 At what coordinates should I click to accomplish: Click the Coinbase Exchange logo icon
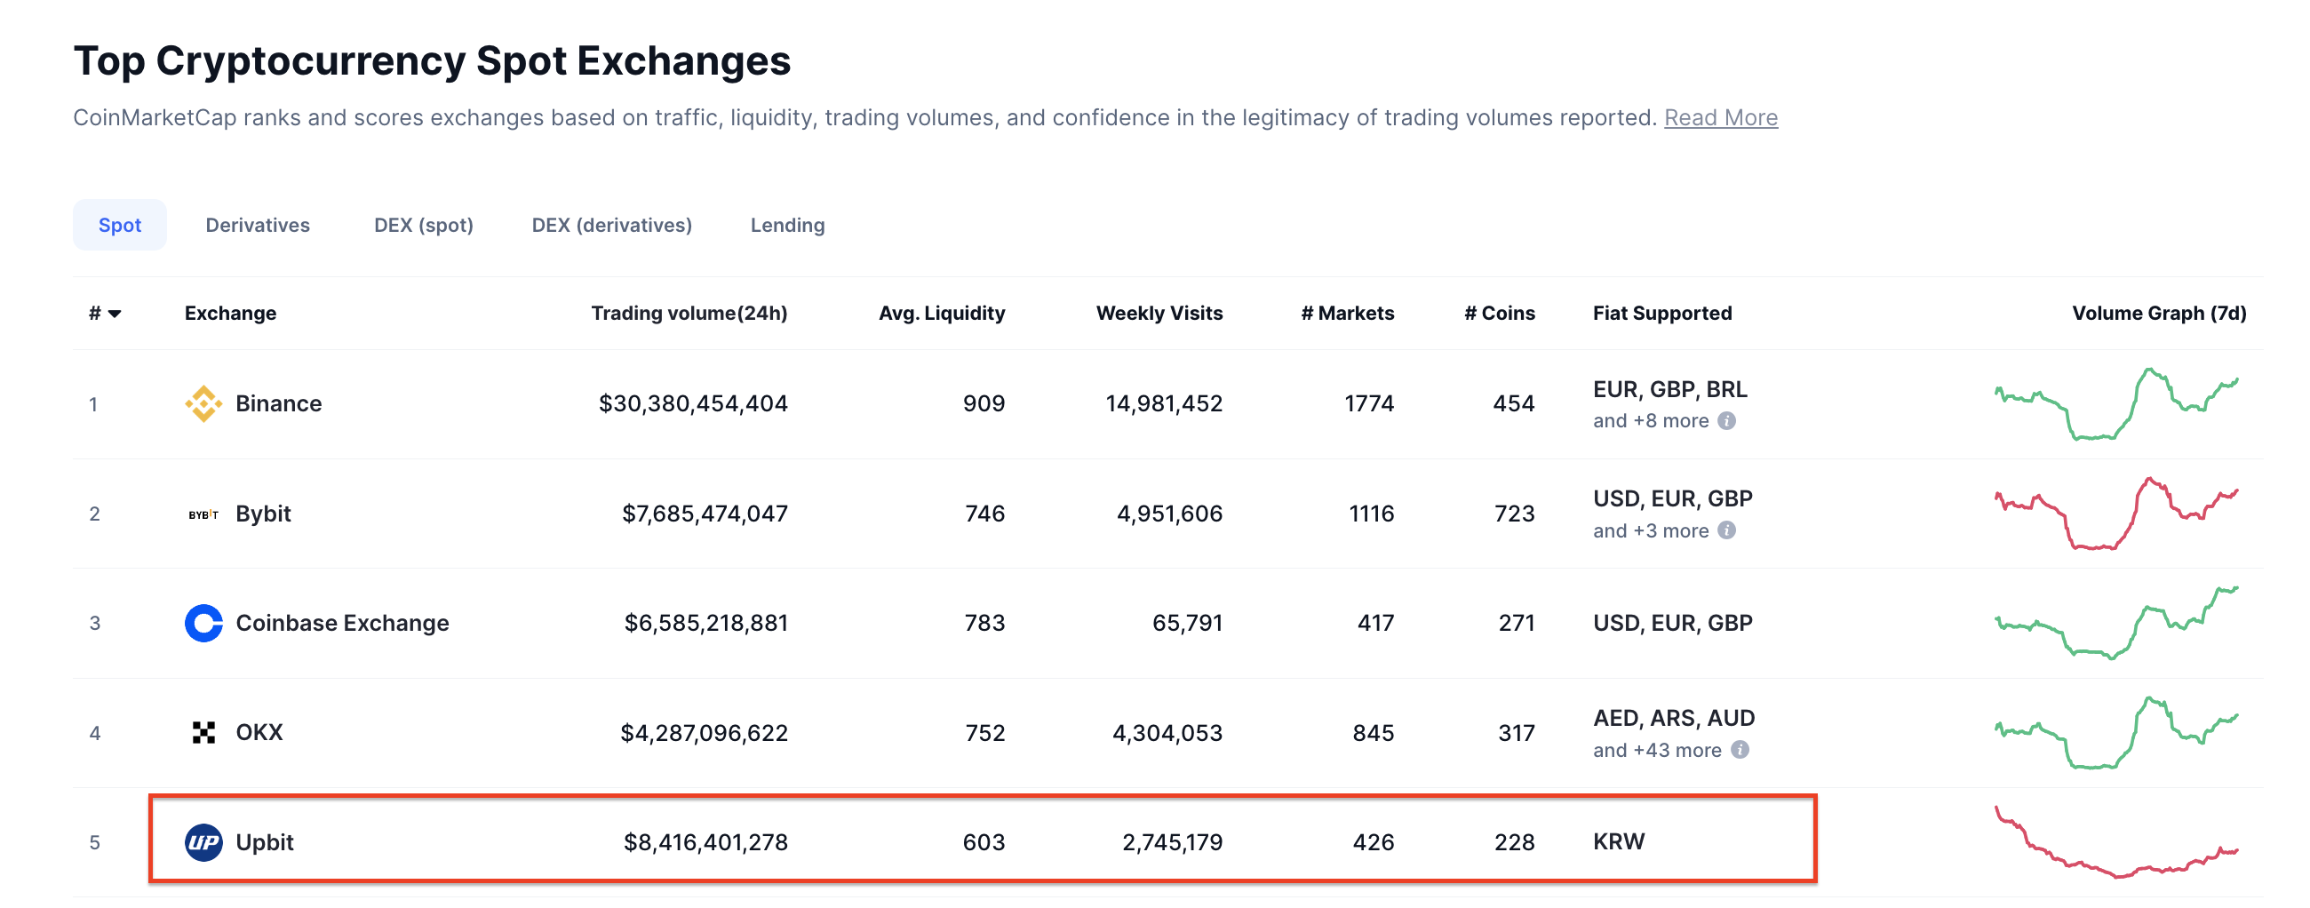coord(203,623)
